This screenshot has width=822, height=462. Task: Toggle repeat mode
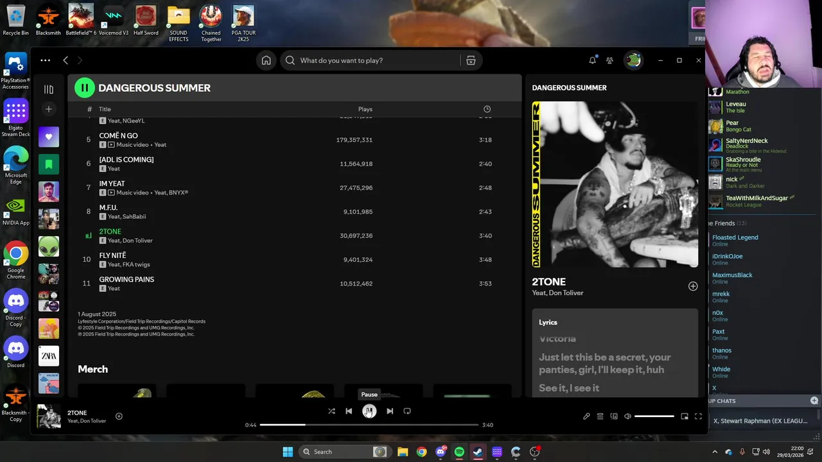pos(407,411)
